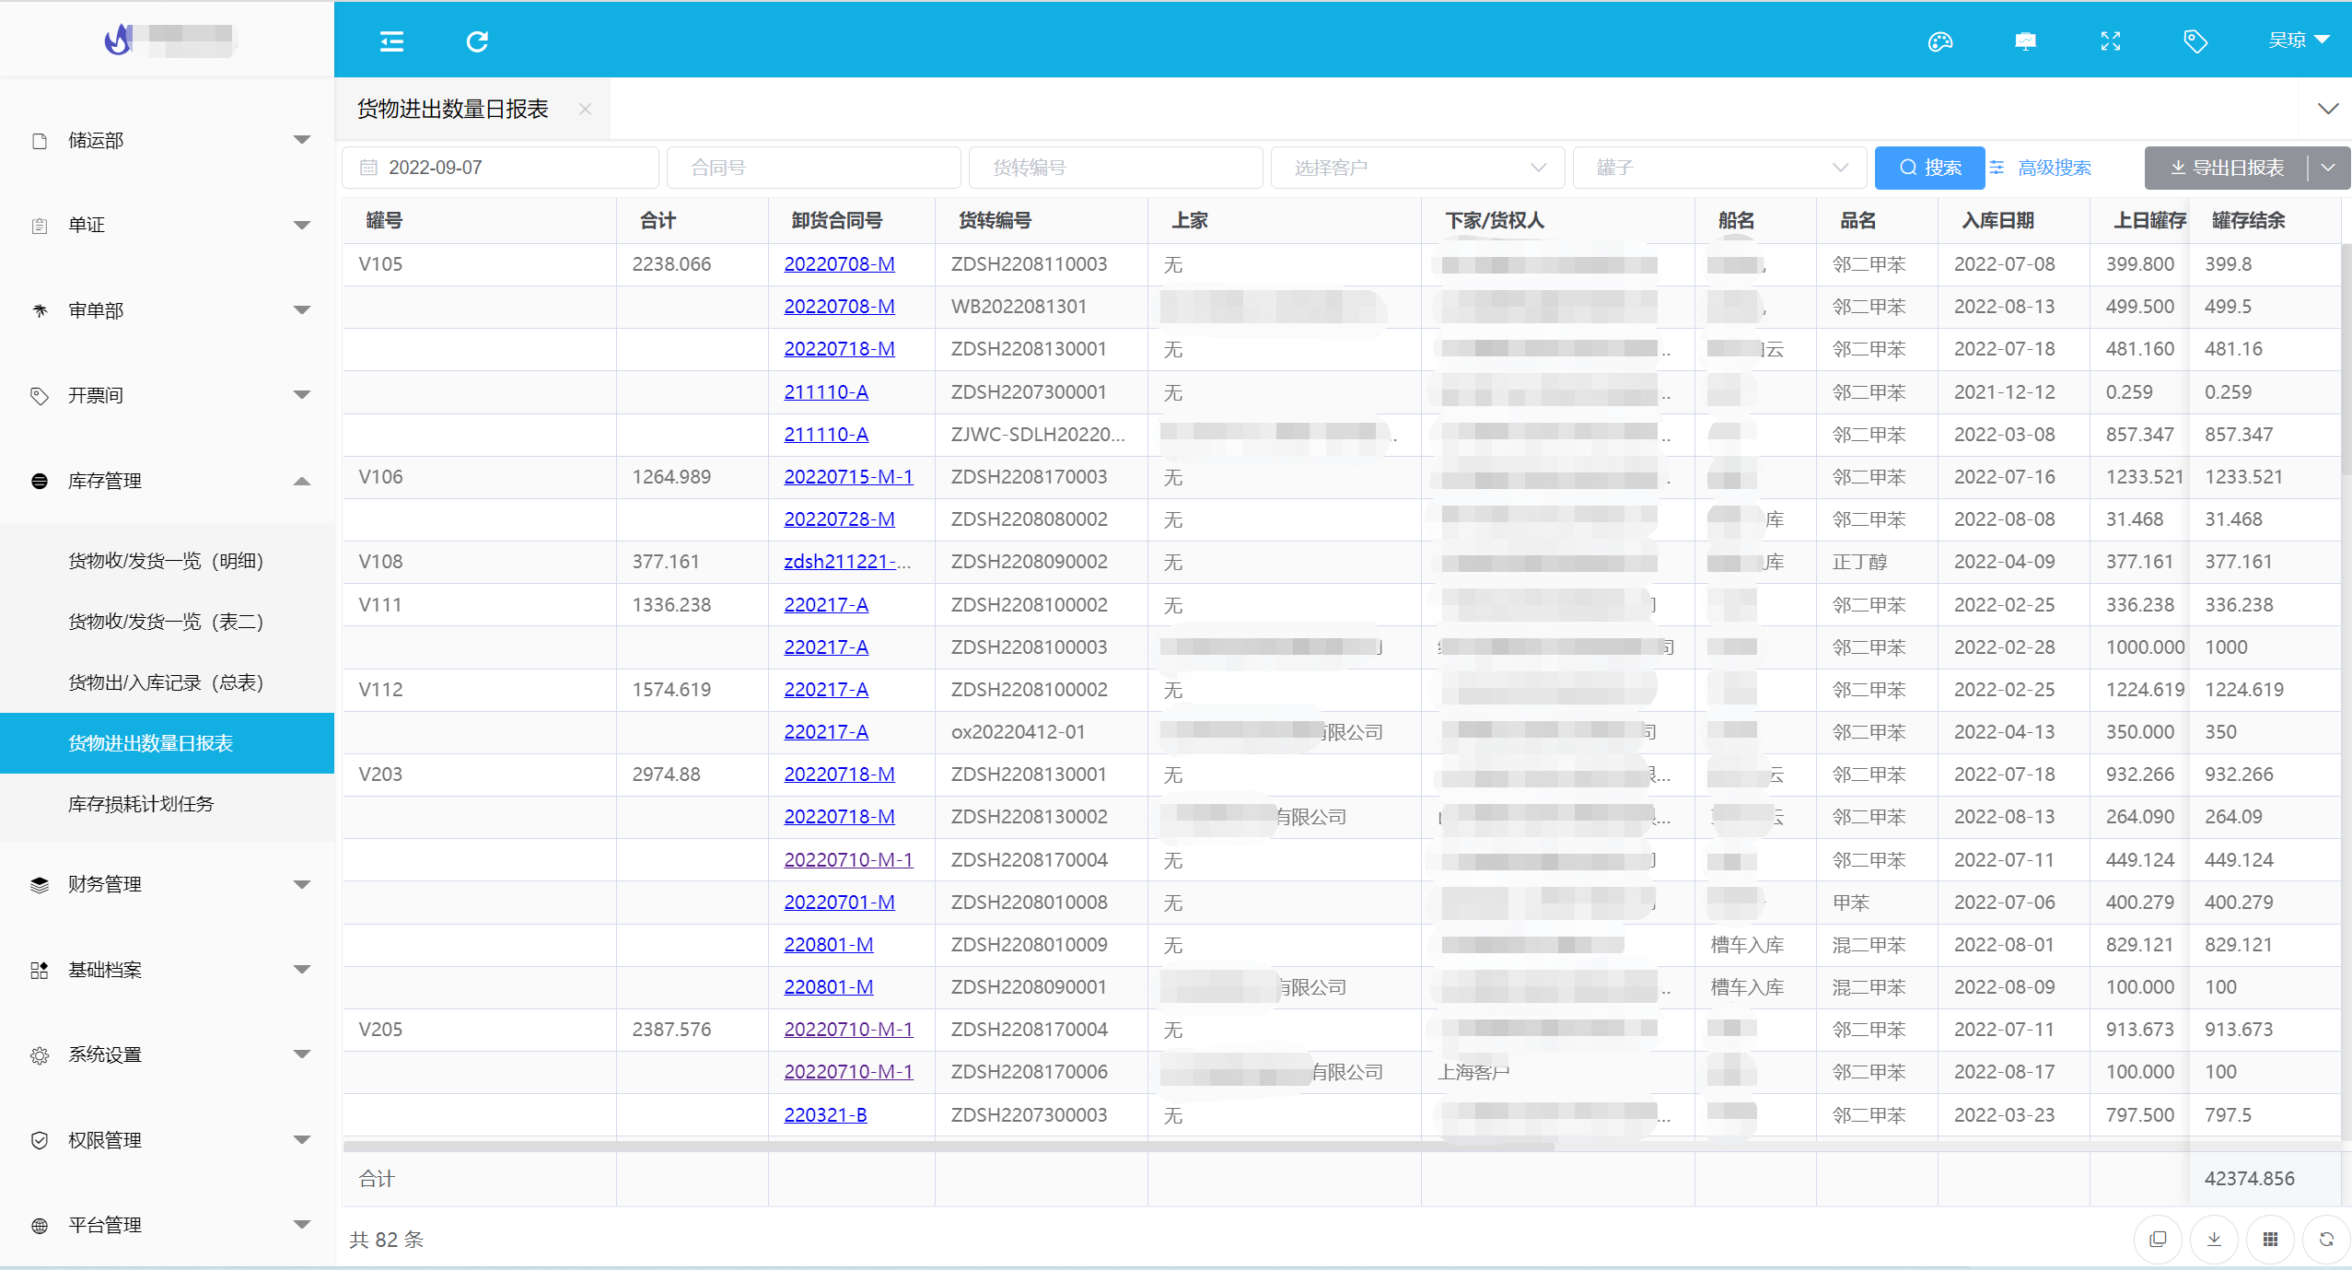Expand the 储运部 menu arrow
The height and width of the screenshot is (1270, 2352).
tap(301, 140)
